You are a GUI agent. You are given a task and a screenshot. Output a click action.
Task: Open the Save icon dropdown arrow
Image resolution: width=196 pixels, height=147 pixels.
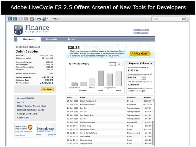35,19
